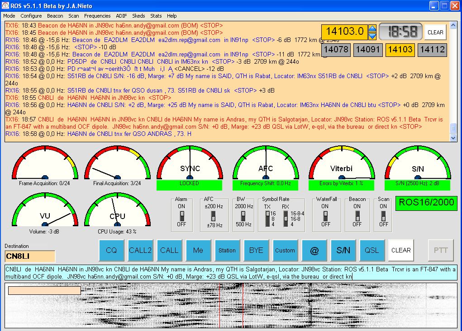Click the CPU usage gauge
This screenshot has width=462, height=331.
[x=117, y=210]
